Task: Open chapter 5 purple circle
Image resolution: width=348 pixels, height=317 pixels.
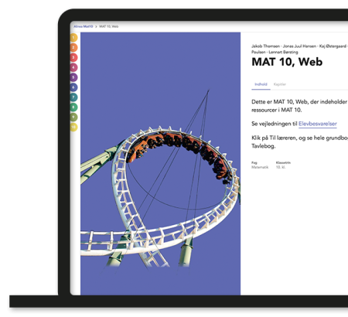Action: pos(73,77)
